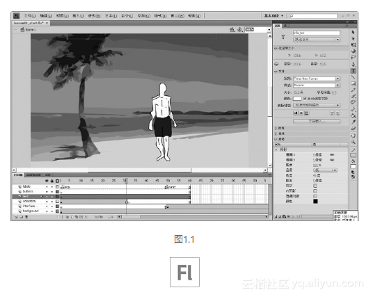This screenshot has width=371, height=297.
Task: Click the Embed font button
Action: pyautogui.click(x=317, y=121)
